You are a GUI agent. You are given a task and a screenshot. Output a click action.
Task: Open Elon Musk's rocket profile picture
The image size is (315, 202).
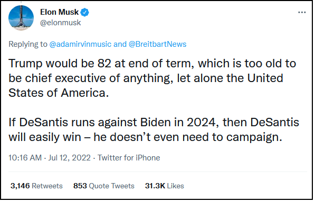coord(21,18)
